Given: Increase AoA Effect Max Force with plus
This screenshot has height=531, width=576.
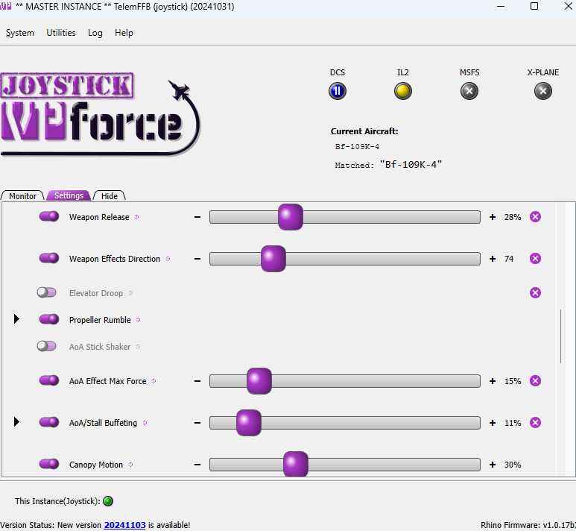Looking at the screenshot, I should click(x=493, y=381).
